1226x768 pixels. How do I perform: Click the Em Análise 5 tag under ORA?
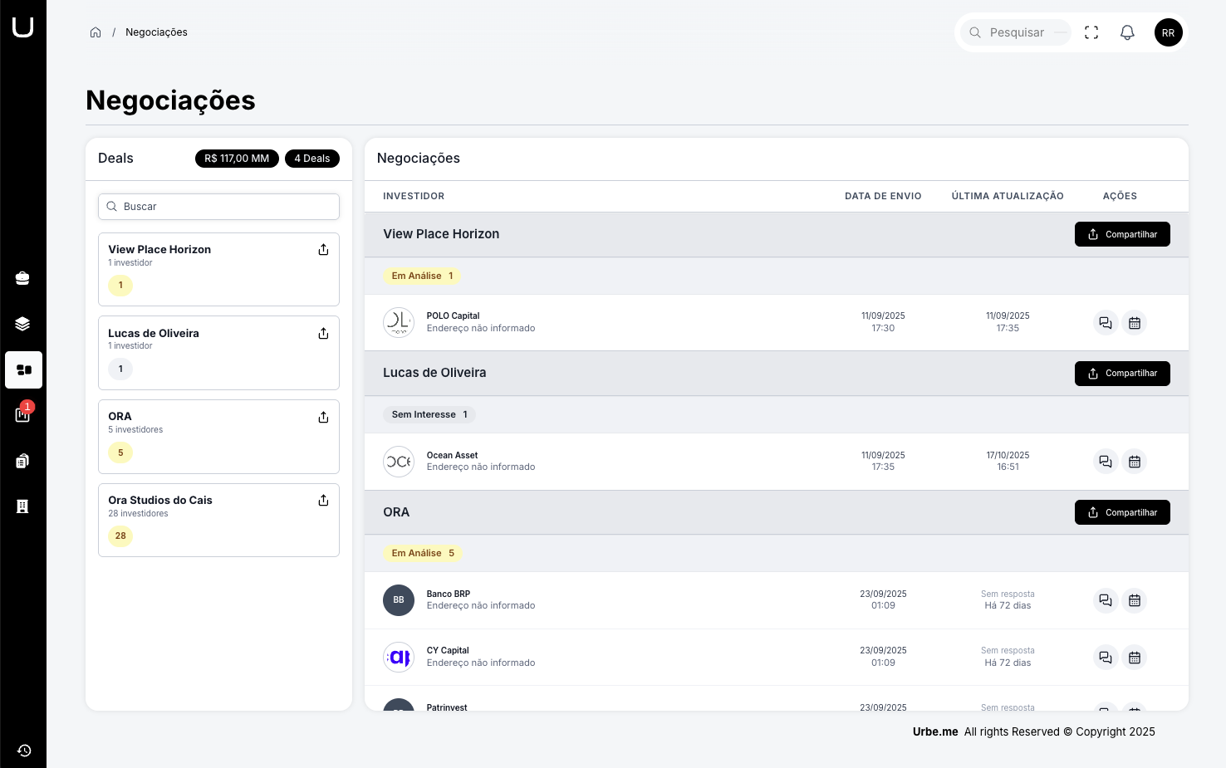click(x=423, y=553)
